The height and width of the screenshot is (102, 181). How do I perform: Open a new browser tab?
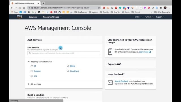43,3
